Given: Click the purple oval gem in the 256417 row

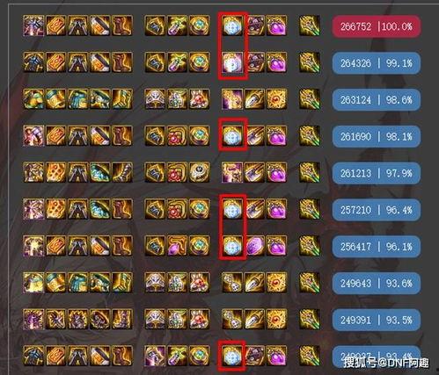Looking at the screenshot, I should (254, 246).
